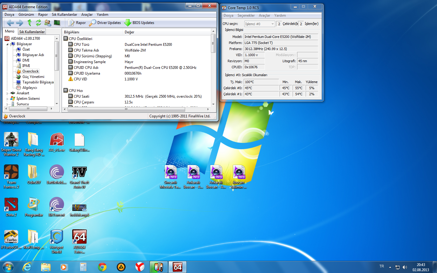The width and height of the screenshot is (437, 273).
Task: Click the AIDA64 v2.00.1700 root node
Action: pos(25,39)
